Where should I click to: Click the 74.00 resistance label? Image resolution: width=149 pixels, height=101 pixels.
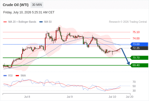coord(136,38)
